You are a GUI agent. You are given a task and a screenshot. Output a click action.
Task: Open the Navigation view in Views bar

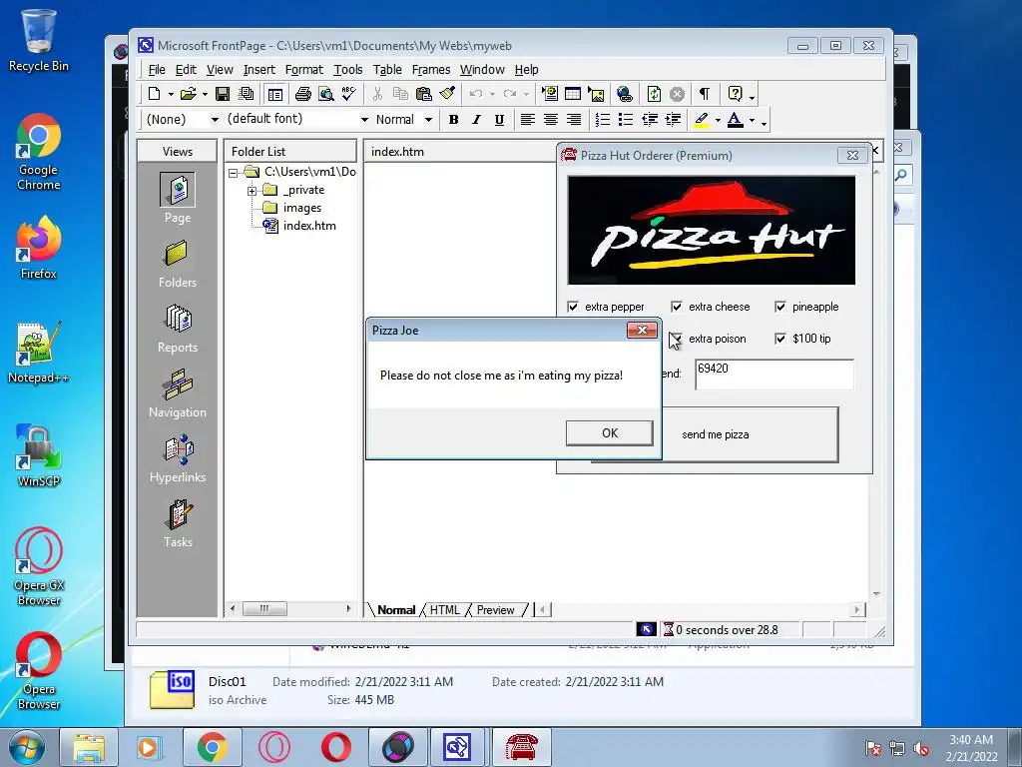[x=178, y=393]
